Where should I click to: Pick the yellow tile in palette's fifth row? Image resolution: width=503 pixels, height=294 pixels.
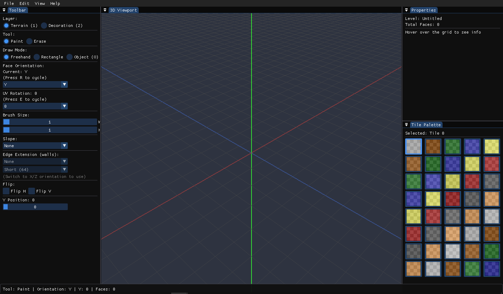[x=414, y=216]
